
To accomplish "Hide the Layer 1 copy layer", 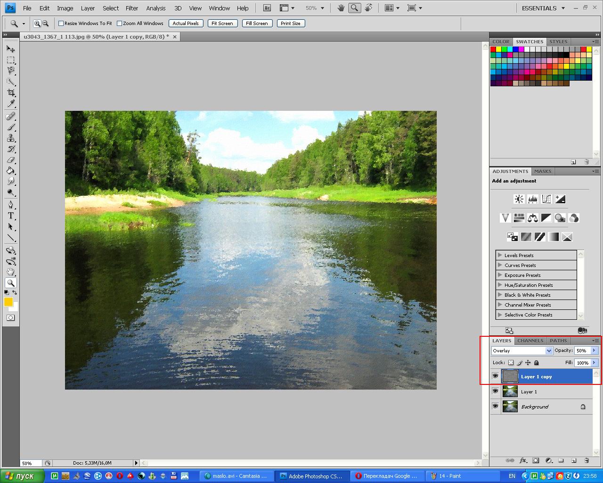I will pyautogui.click(x=495, y=376).
